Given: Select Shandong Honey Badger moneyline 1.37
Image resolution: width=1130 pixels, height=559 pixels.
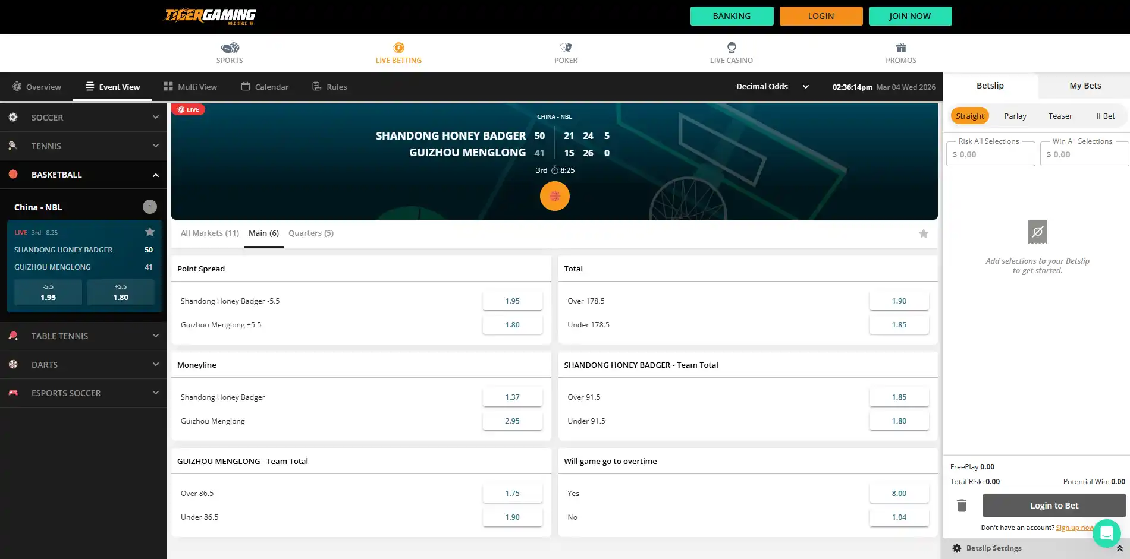Looking at the screenshot, I should [x=512, y=397].
